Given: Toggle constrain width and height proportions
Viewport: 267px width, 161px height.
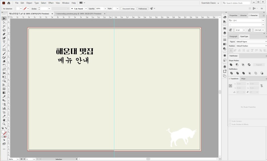Looking at the screenshot, I should coord(262,86).
